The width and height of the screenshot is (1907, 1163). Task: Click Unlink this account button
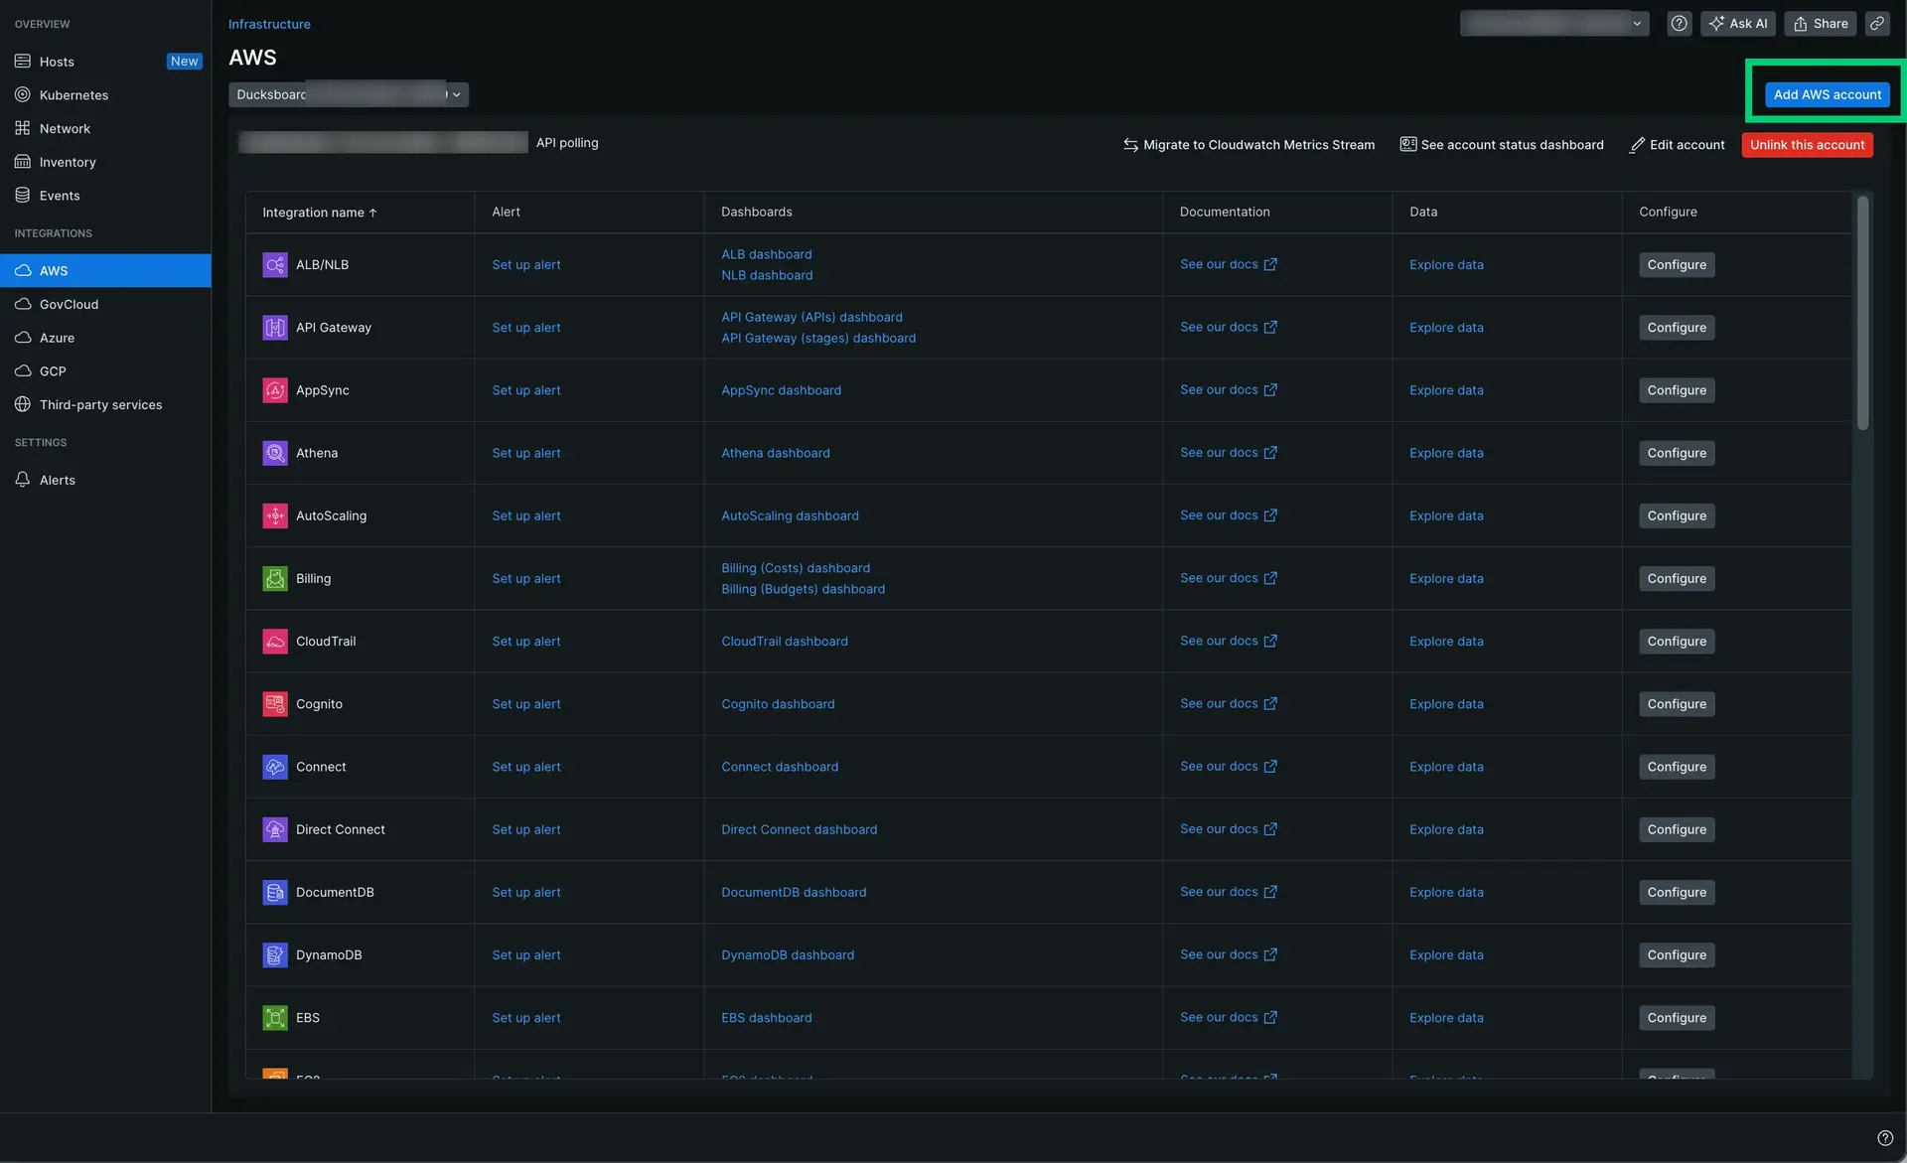point(1807,145)
